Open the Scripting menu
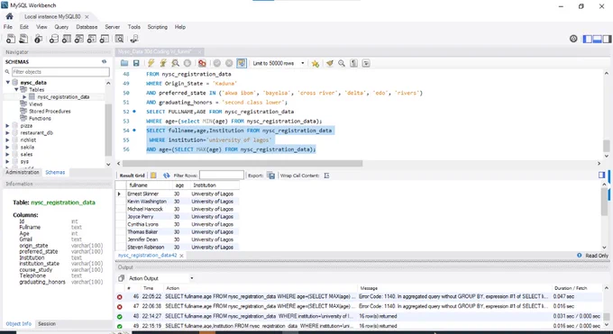Screen dimensions: 613x334 tap(158, 27)
